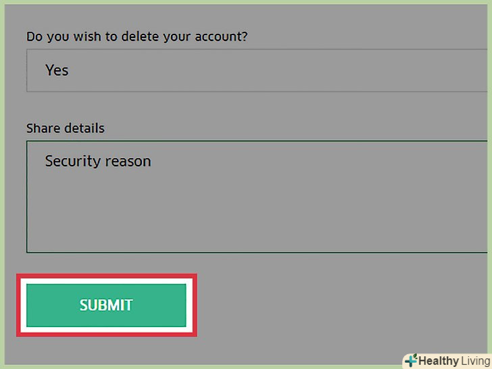Open the delete account dropdown
The width and height of the screenshot is (492, 369).
[x=257, y=70]
